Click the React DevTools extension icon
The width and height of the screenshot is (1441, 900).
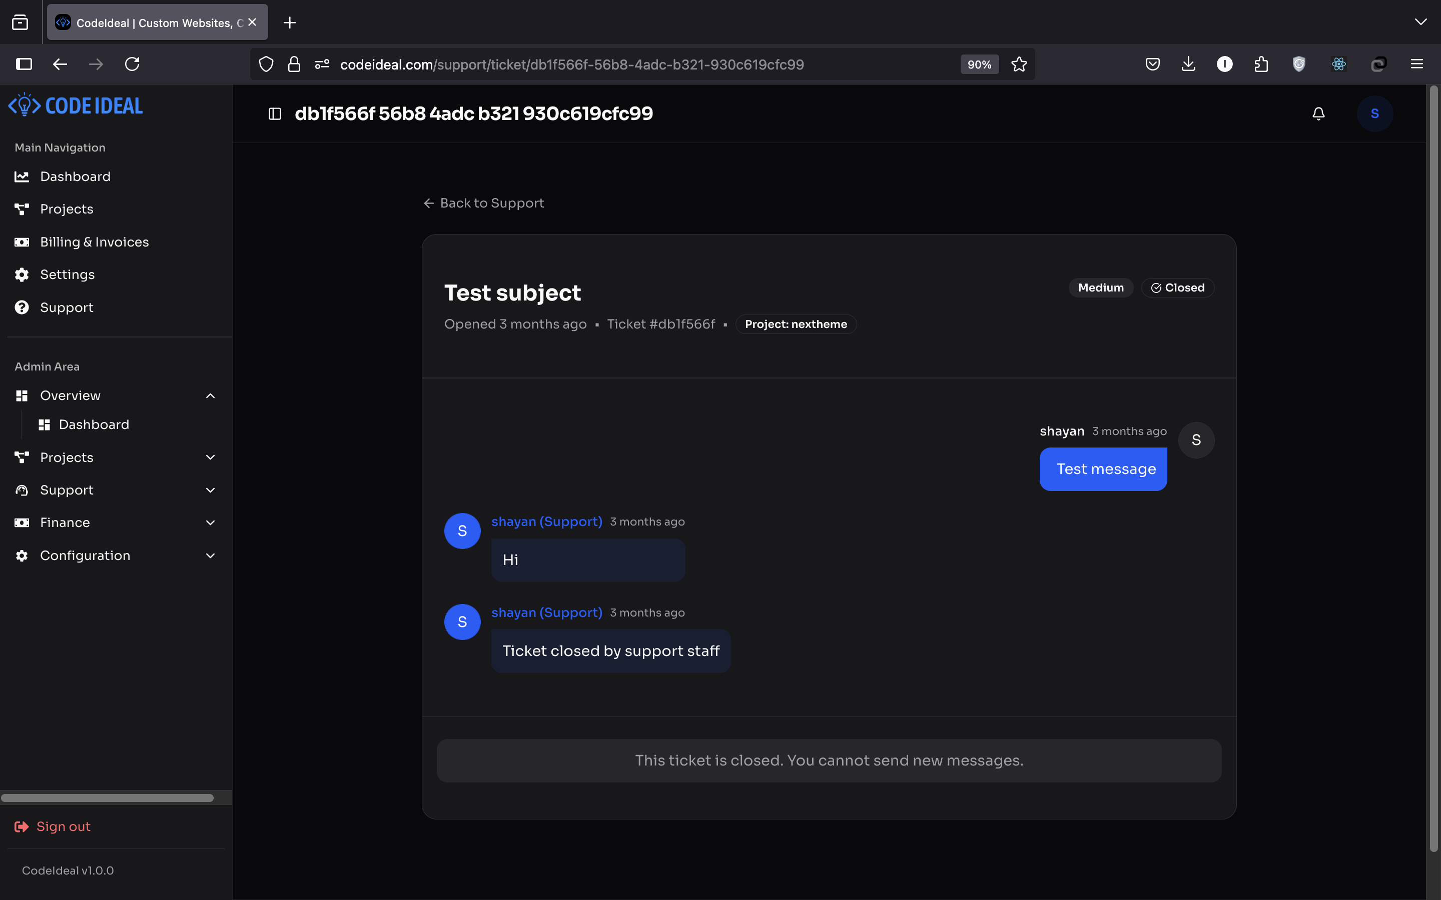coord(1338,64)
